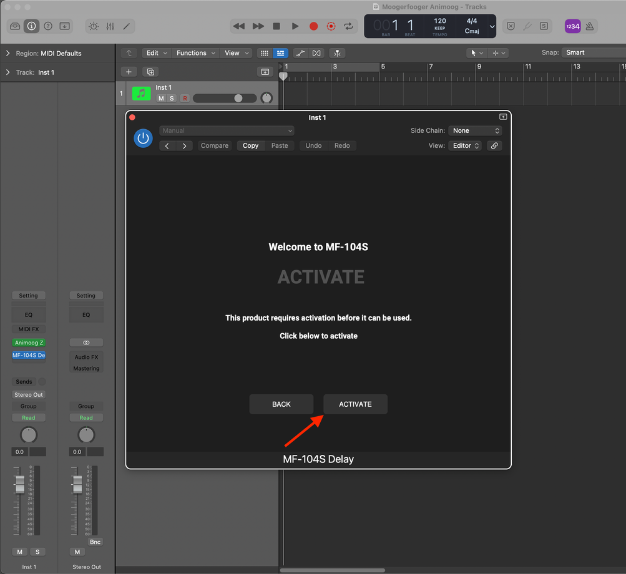Open the Editors pencil icon

(127, 26)
